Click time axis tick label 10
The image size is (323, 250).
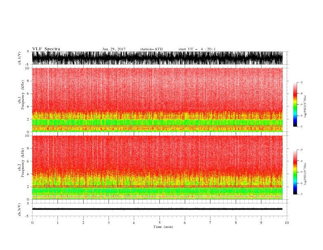(x=287, y=223)
